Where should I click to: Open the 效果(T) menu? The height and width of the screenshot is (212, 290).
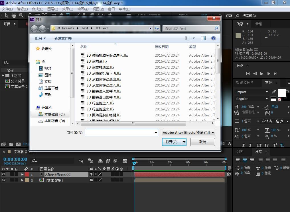(x=68, y=9)
